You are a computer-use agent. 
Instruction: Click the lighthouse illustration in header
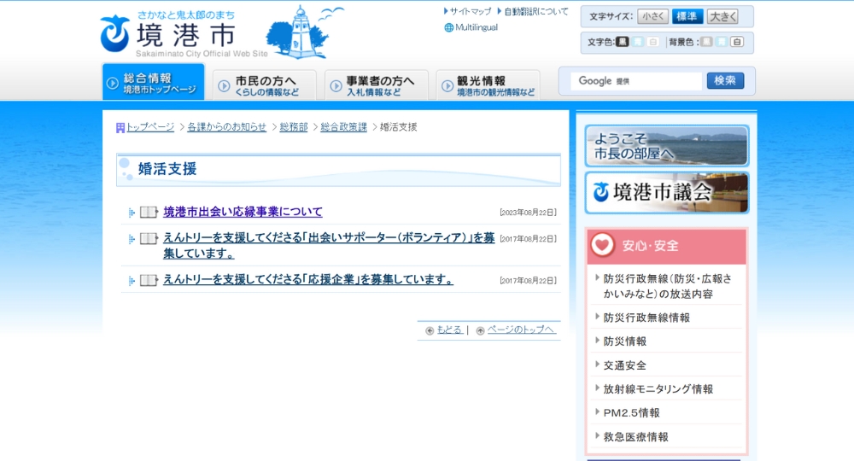coord(298,32)
